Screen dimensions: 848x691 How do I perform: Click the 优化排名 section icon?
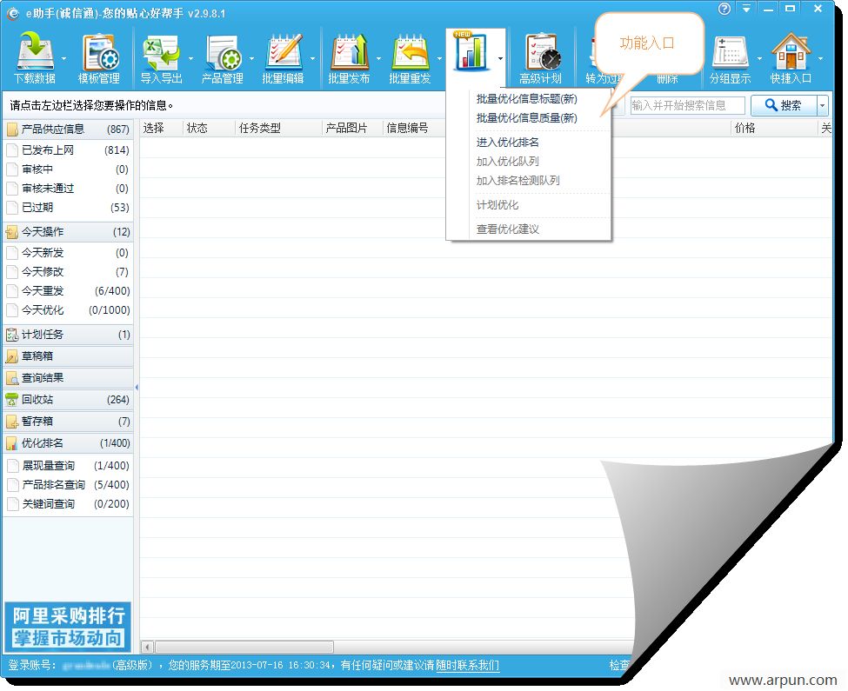pyautogui.click(x=12, y=443)
